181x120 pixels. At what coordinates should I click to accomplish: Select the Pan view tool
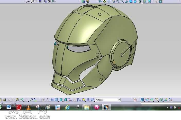(x=109, y=1)
